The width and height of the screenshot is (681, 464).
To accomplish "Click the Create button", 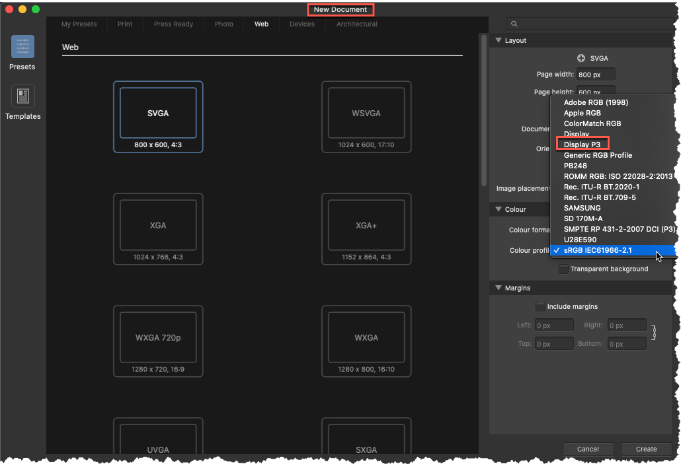I will 646,449.
